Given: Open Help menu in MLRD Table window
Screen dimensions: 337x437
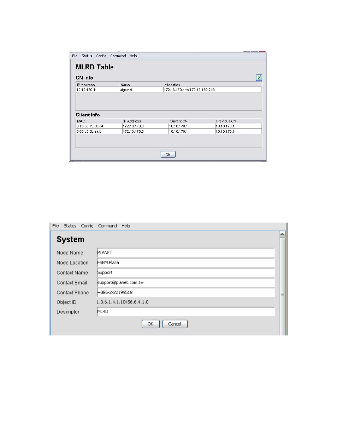Looking at the screenshot, I should (x=133, y=56).
